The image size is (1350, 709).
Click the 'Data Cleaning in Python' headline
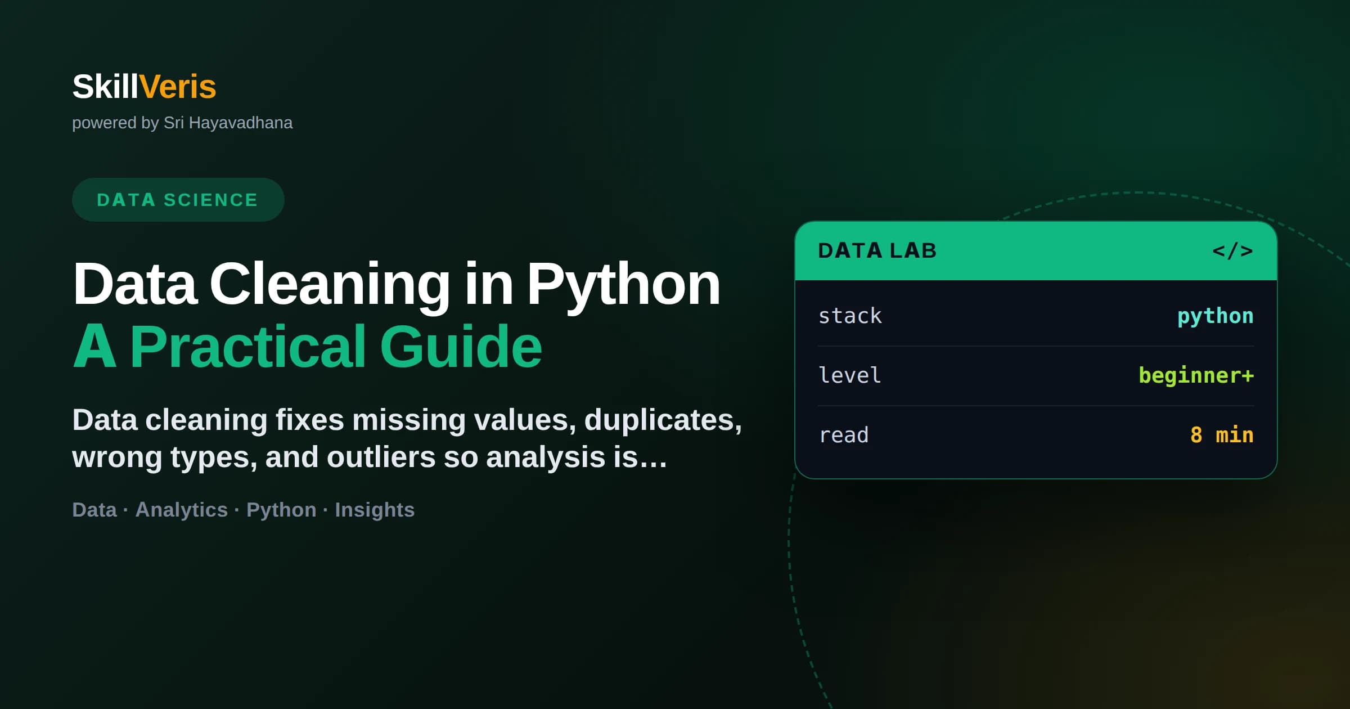[x=396, y=285]
